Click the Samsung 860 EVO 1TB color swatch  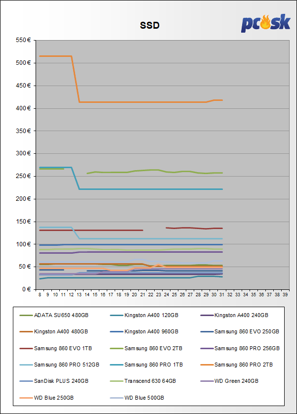pos(26,348)
